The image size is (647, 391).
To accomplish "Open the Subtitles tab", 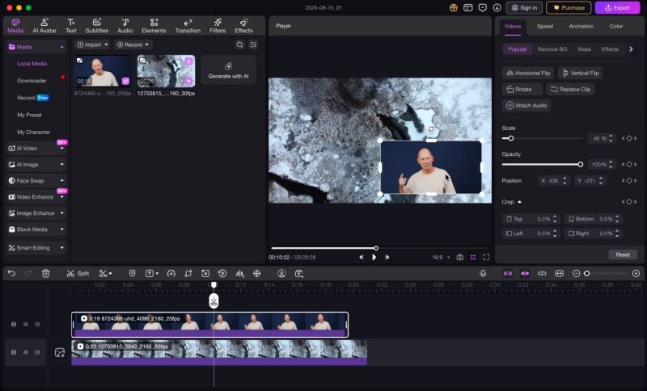I will click(x=96, y=26).
